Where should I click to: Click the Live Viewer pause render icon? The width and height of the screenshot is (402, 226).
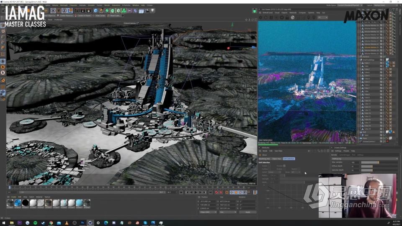click(x=271, y=18)
